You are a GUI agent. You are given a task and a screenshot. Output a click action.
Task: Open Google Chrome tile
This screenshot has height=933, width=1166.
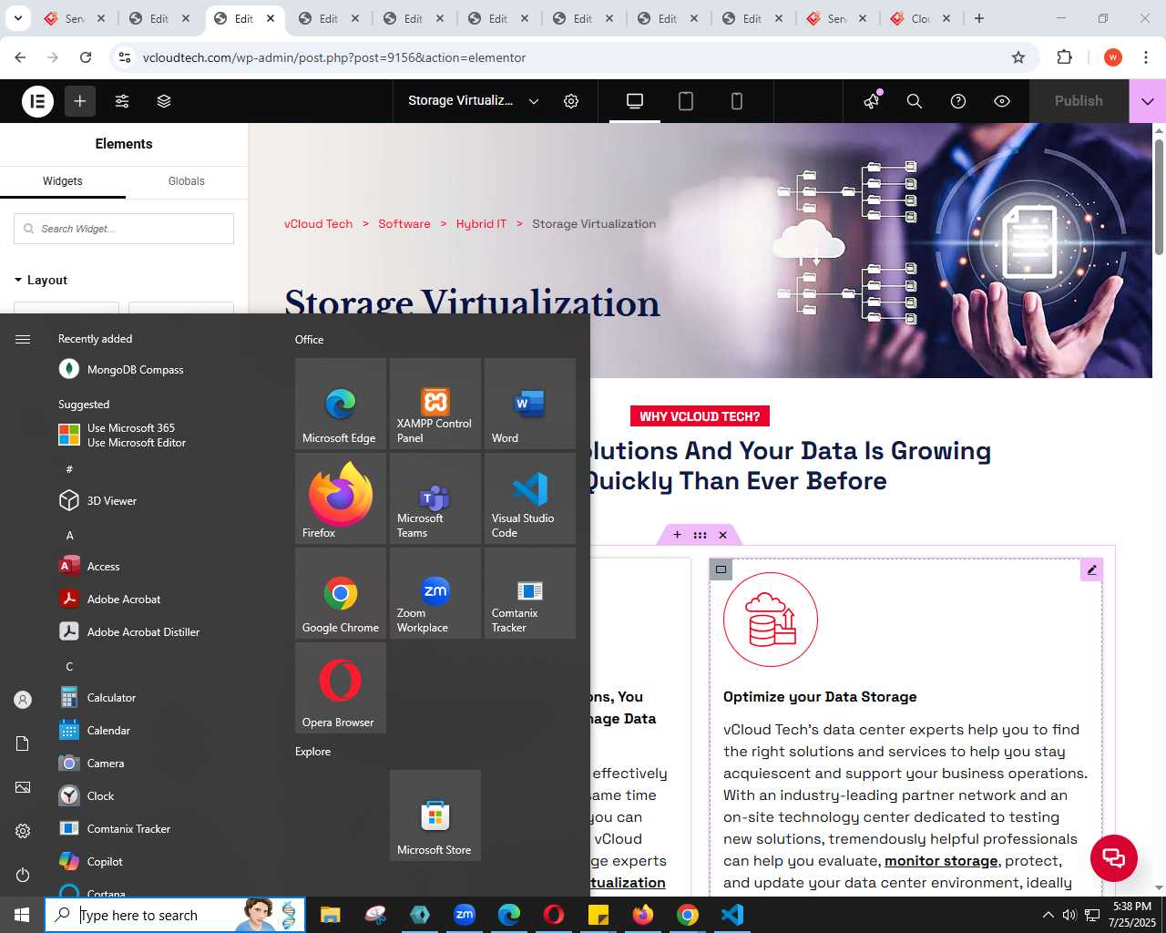point(341,593)
